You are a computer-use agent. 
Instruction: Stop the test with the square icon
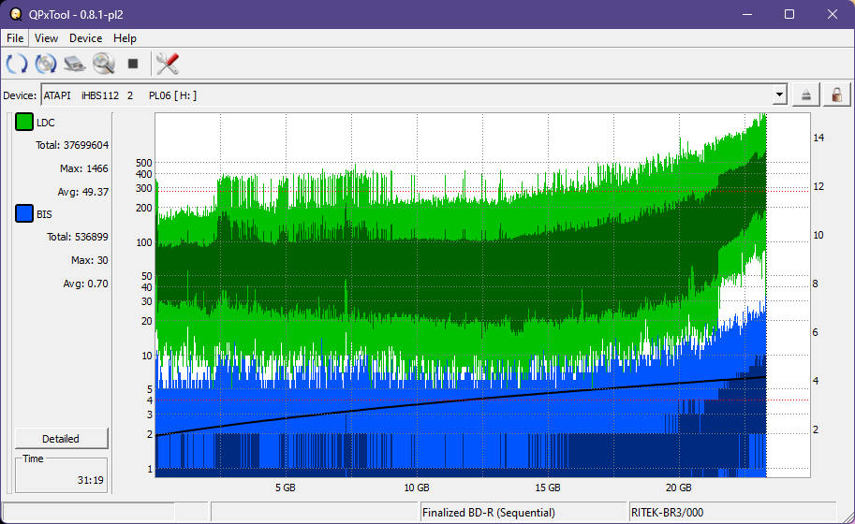click(132, 64)
